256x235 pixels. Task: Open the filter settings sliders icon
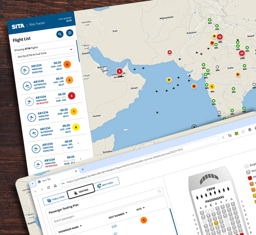[70, 33]
